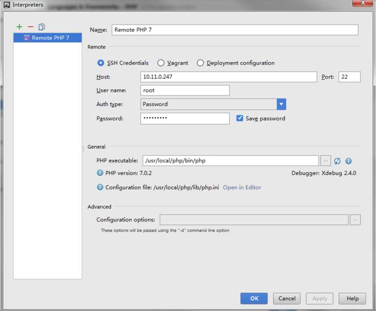Browse for PHP executable path
Image resolution: width=376 pixels, height=311 pixels.
(x=326, y=160)
